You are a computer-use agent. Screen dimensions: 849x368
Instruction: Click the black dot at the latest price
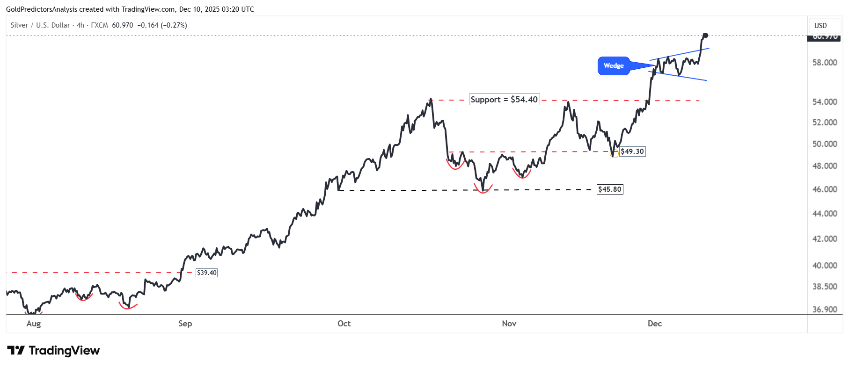705,36
